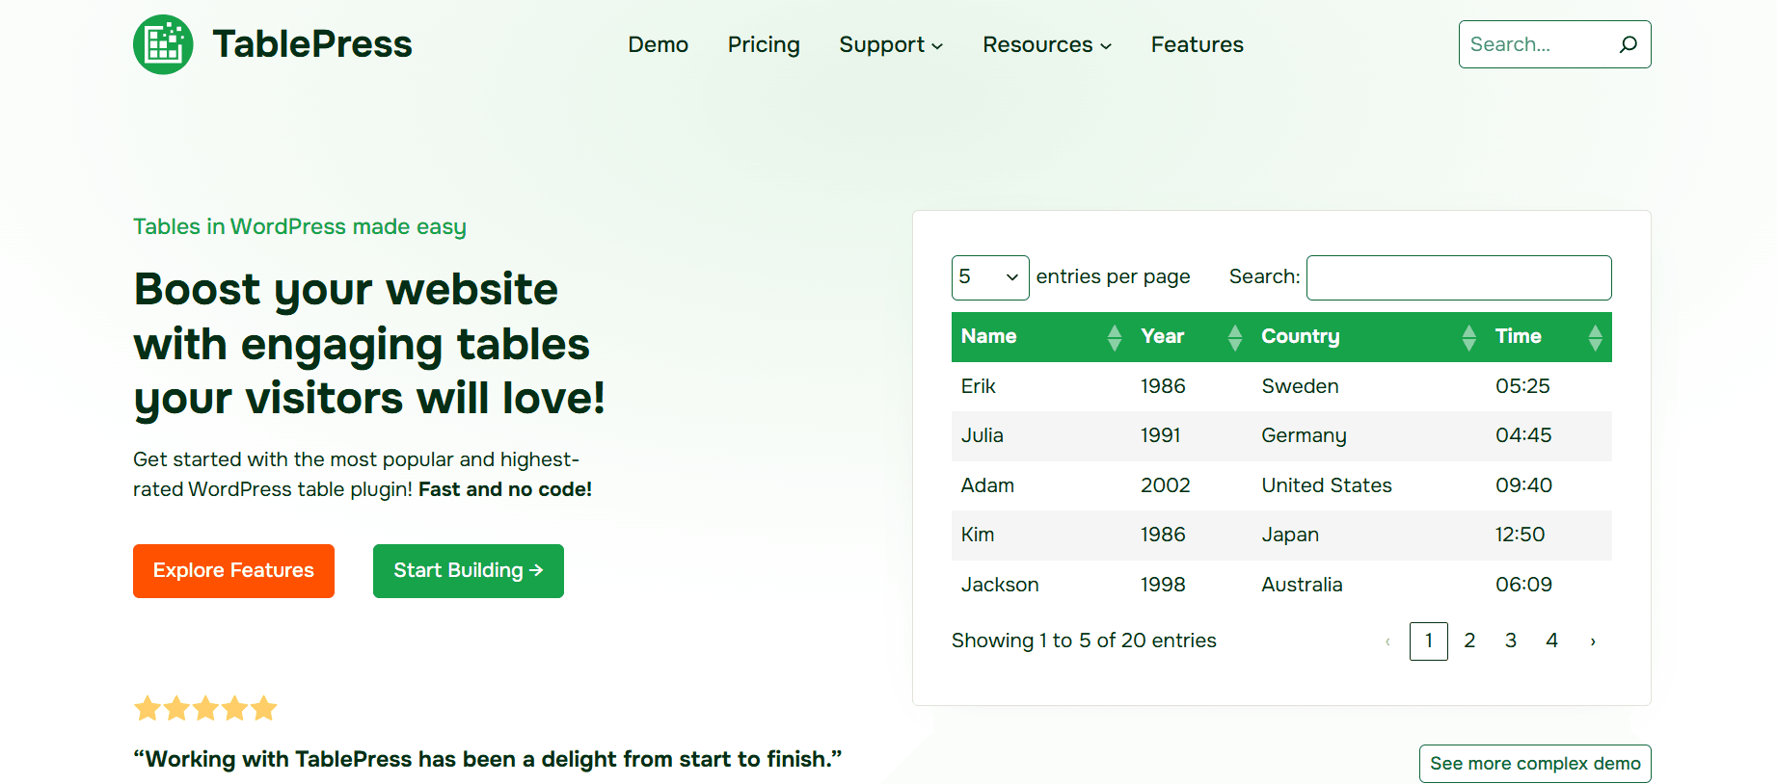Click the 09:40 time cell

pos(1548,485)
